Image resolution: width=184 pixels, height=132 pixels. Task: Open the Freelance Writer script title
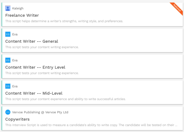click(x=22, y=15)
